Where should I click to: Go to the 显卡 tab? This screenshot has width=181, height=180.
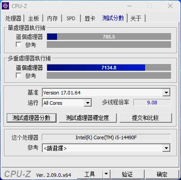[x=90, y=18]
